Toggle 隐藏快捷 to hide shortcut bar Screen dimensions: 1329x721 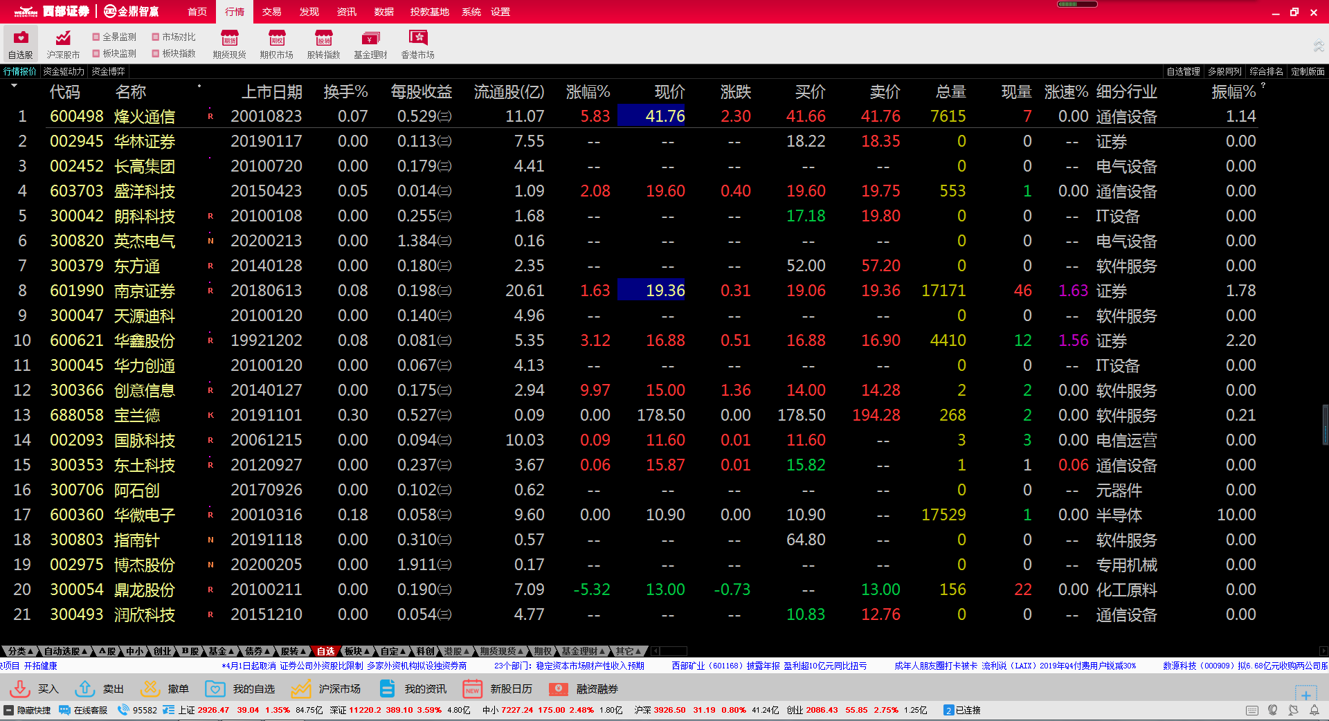(x=28, y=710)
